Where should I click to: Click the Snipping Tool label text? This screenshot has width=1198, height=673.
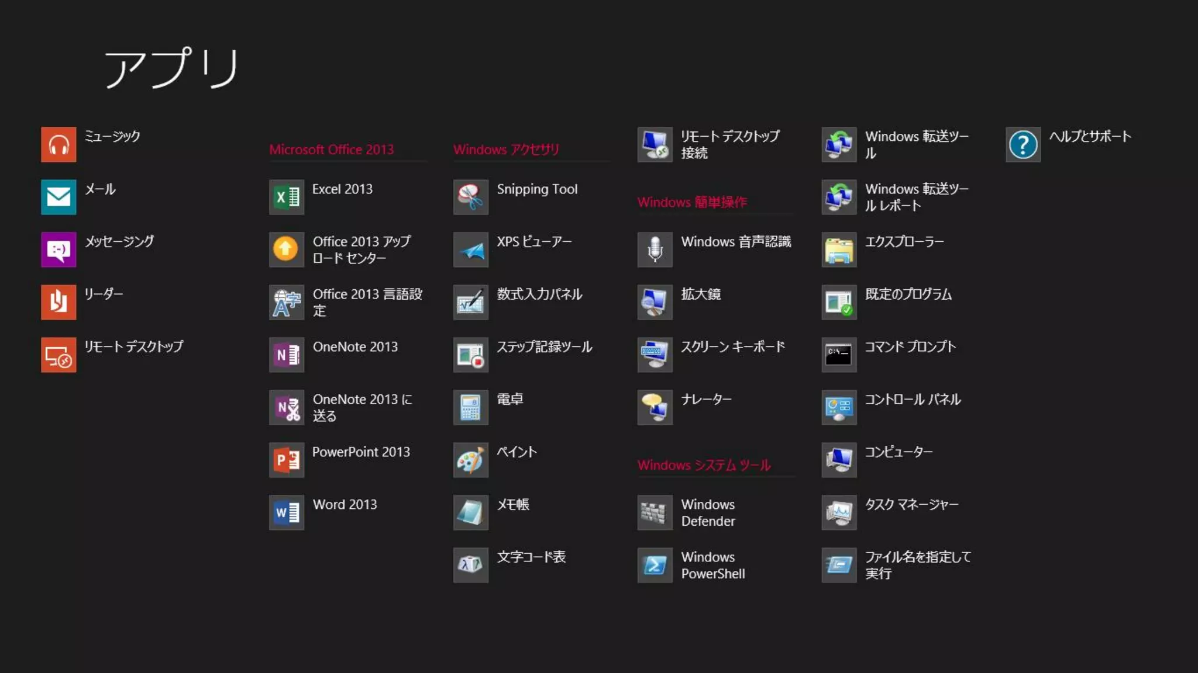537,189
